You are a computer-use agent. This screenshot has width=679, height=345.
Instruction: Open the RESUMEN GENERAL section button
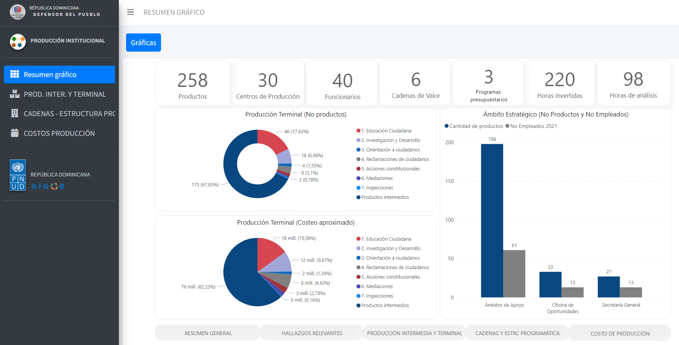[x=208, y=333]
